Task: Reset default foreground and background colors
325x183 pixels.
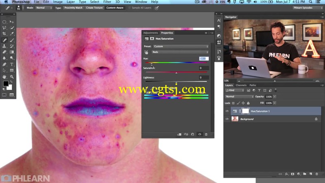Action: (x=4, y=89)
